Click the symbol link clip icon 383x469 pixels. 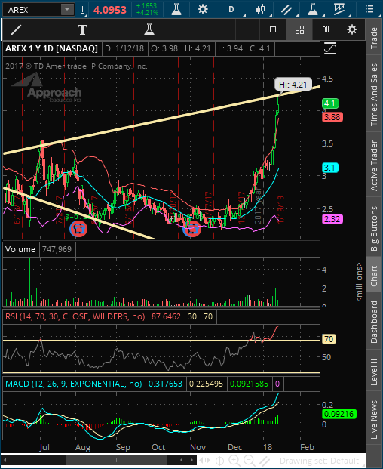[x=83, y=10]
